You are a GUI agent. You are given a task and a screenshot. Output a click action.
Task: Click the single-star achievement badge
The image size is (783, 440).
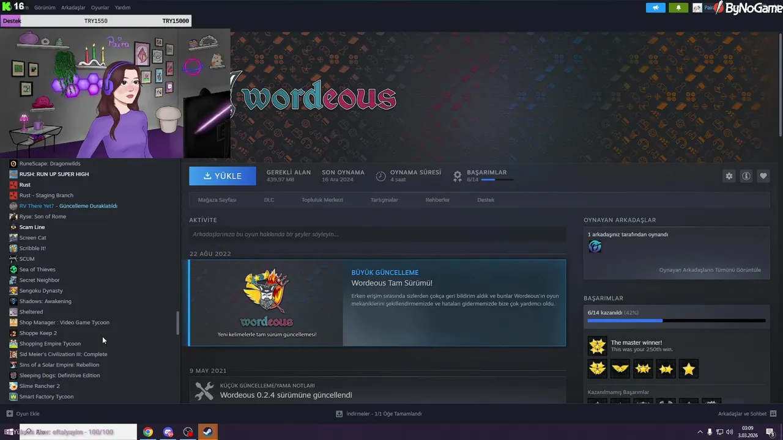pyautogui.click(x=689, y=369)
